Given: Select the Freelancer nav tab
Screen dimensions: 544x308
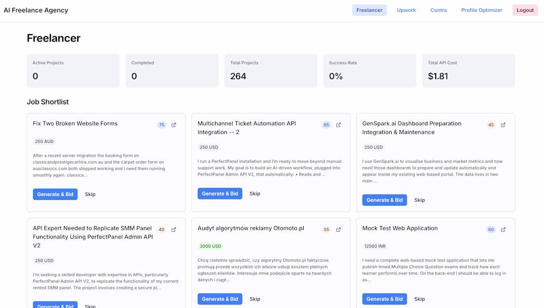Looking at the screenshot, I should click(x=369, y=10).
